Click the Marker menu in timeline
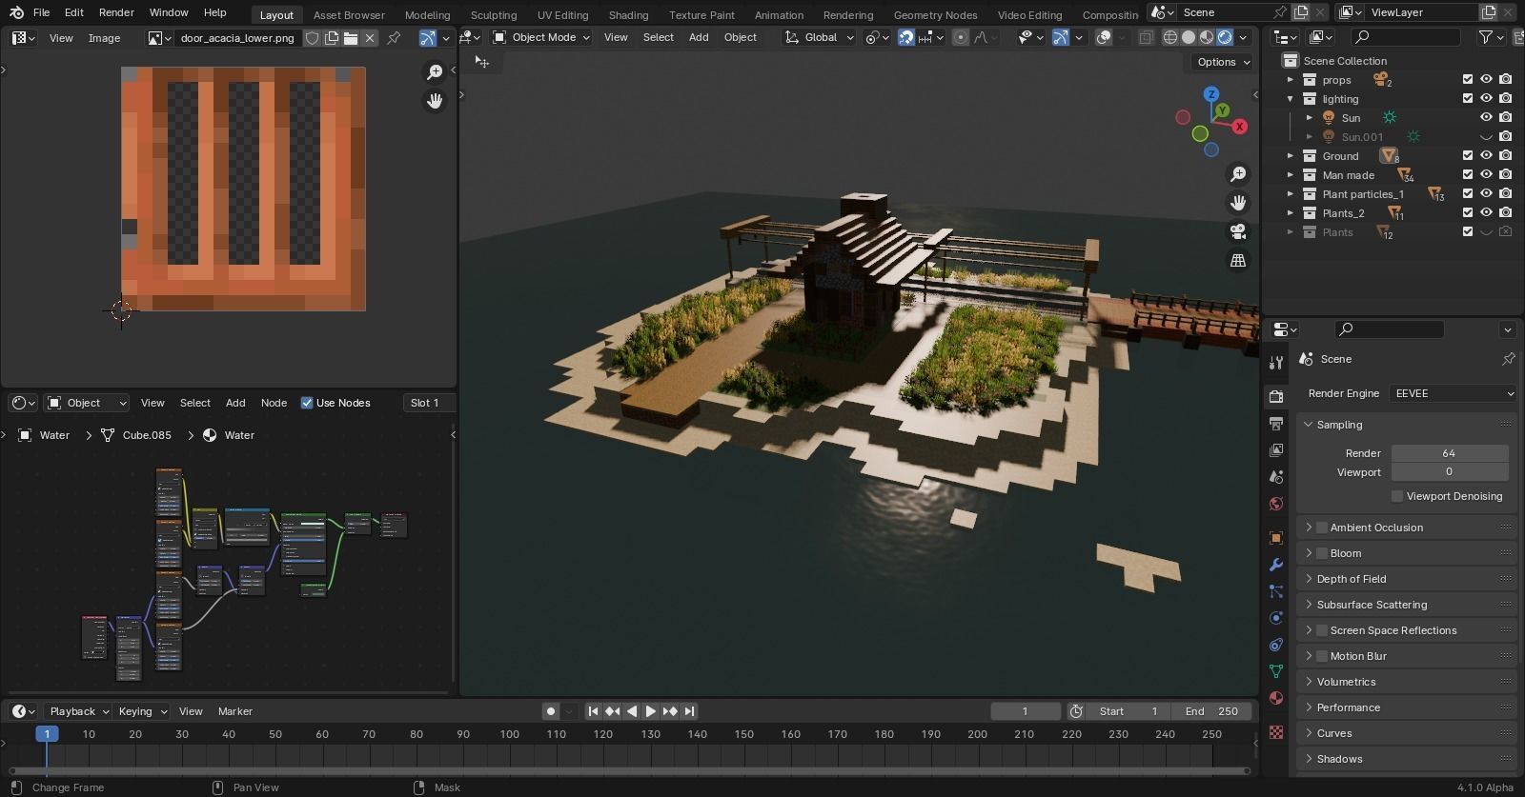The width and height of the screenshot is (1525, 797). [234, 711]
